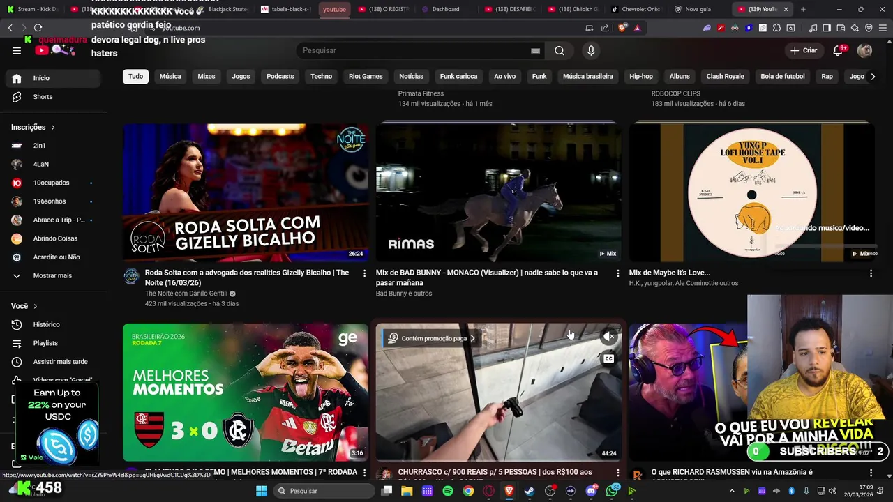Select the Funk carioca filter chip
Viewport: 893px width, 502px height.
pos(458,77)
